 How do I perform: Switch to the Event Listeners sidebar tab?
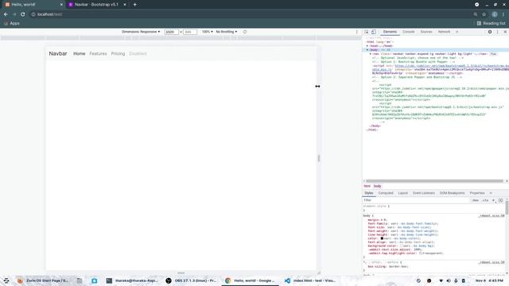pos(424,193)
